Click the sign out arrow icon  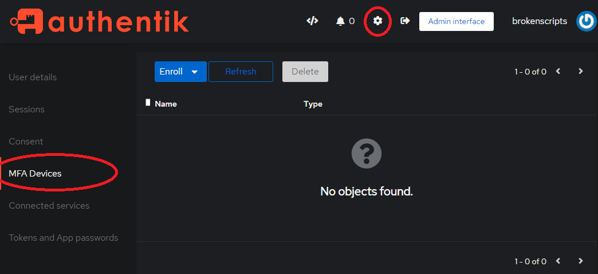[405, 21]
